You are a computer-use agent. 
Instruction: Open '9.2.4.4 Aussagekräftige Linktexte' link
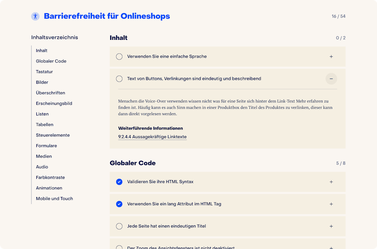(152, 137)
